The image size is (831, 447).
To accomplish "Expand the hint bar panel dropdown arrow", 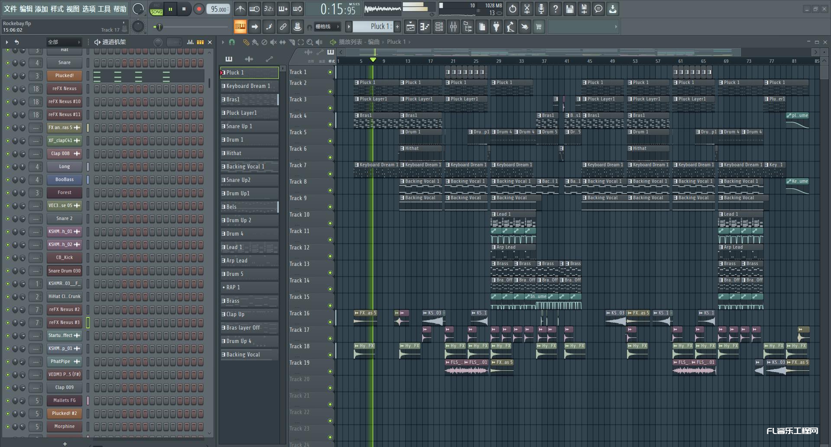I will click(616, 27).
